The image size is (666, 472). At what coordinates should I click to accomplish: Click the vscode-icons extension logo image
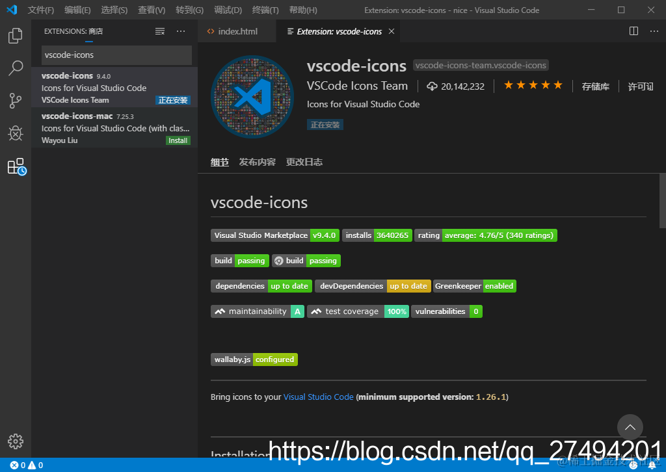coord(252,97)
